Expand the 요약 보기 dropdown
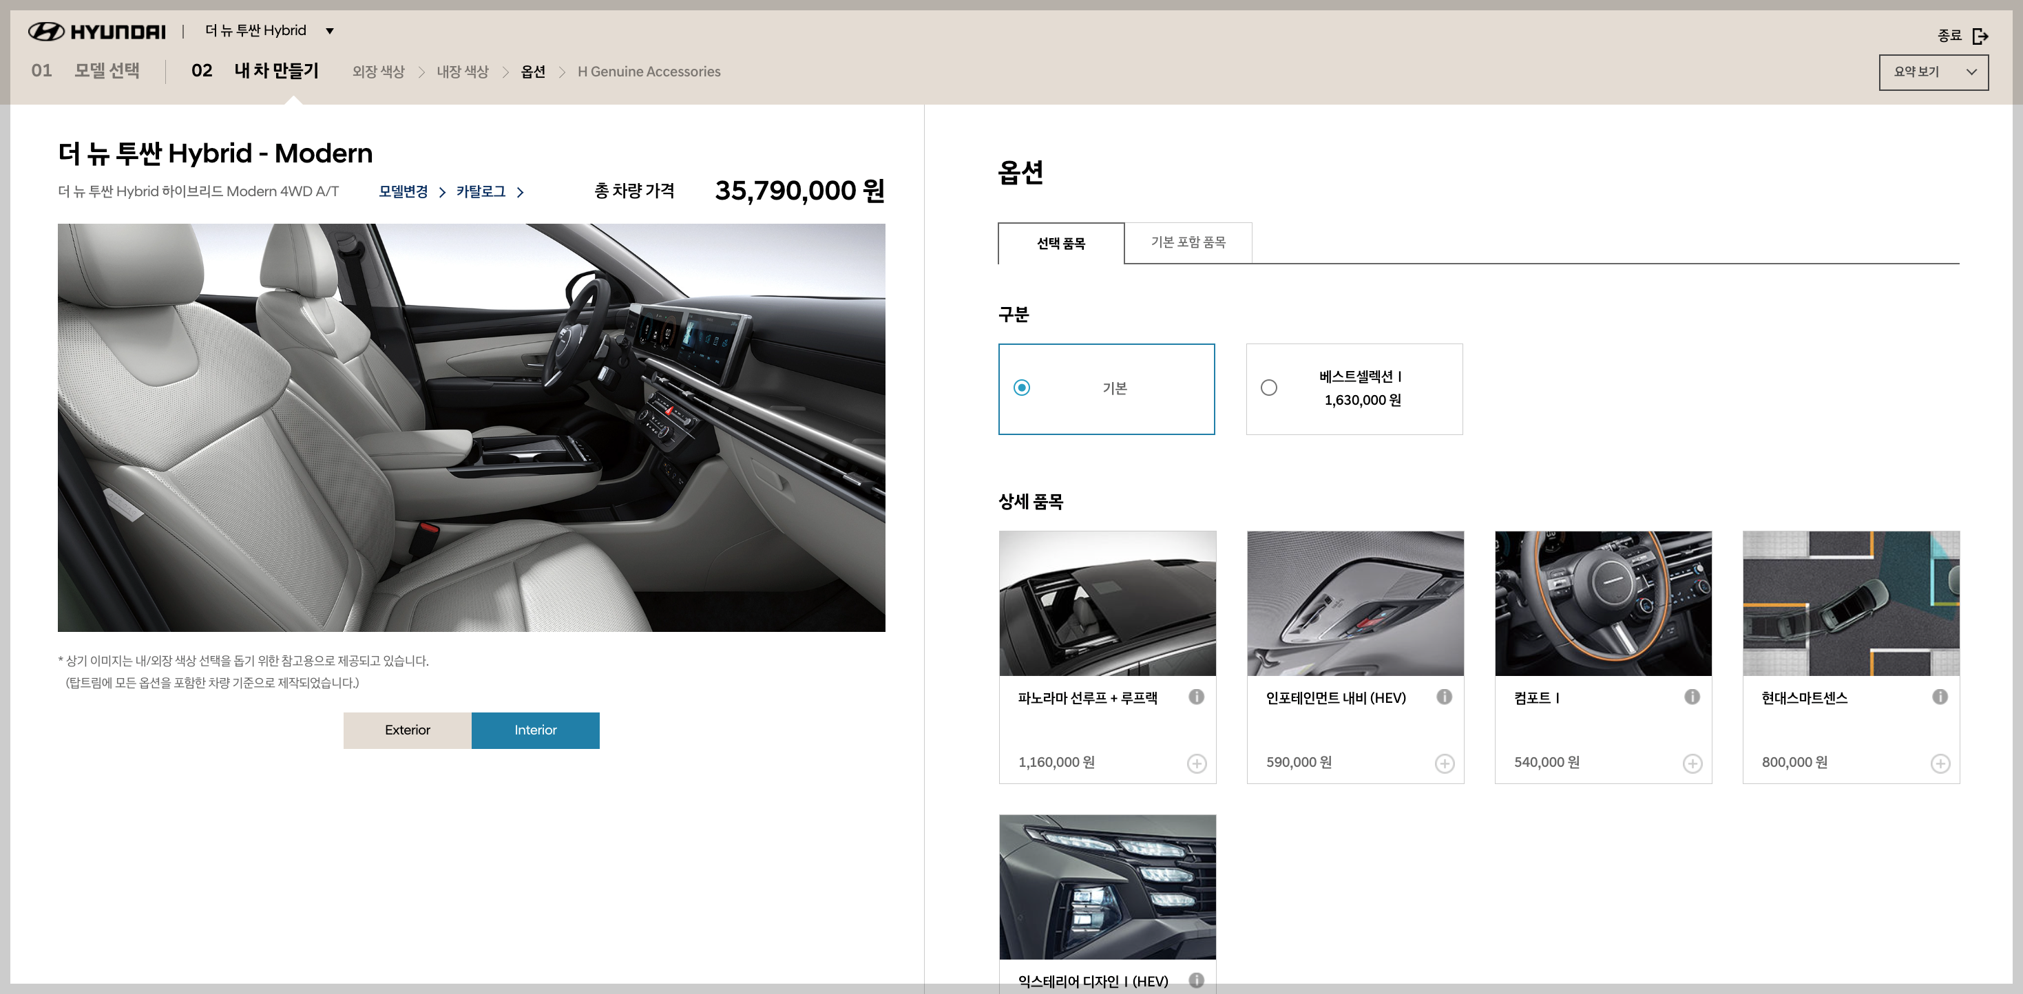 (1933, 72)
